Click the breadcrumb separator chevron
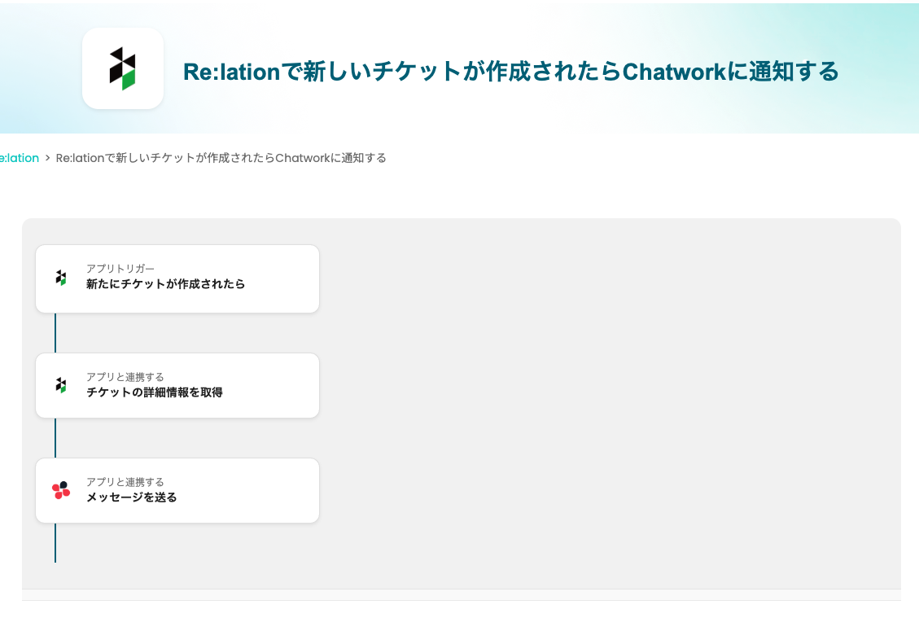Viewport: 919px width, 618px height. tap(48, 158)
